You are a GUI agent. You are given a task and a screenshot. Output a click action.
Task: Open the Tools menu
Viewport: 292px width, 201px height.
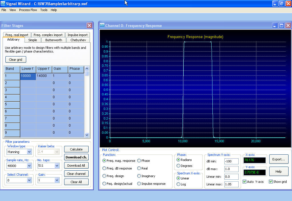click(44, 10)
